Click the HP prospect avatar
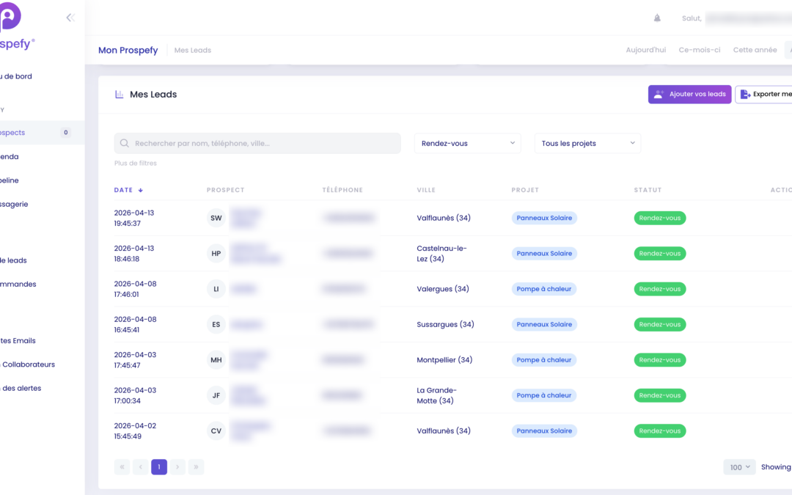Image resolution: width=792 pixels, height=495 pixels. 216,254
